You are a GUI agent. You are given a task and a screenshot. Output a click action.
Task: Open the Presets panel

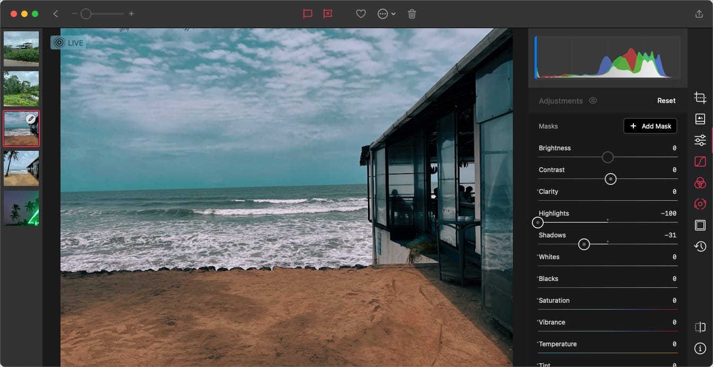tap(700, 119)
